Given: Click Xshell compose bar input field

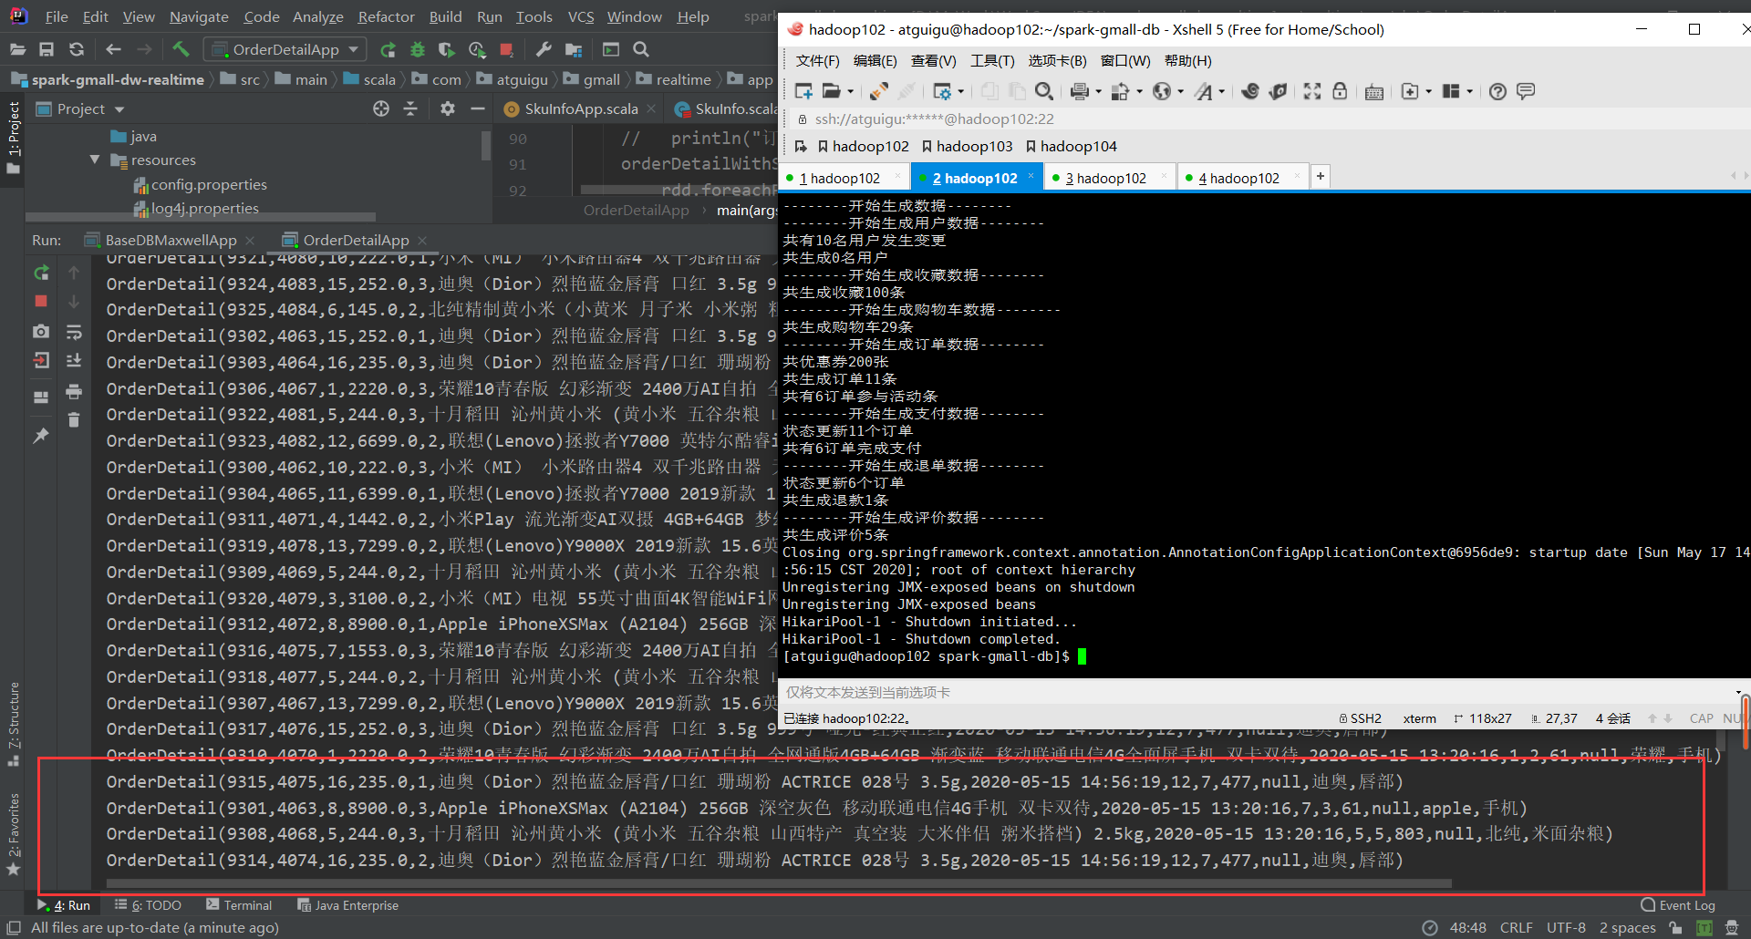Looking at the screenshot, I should (1259, 692).
